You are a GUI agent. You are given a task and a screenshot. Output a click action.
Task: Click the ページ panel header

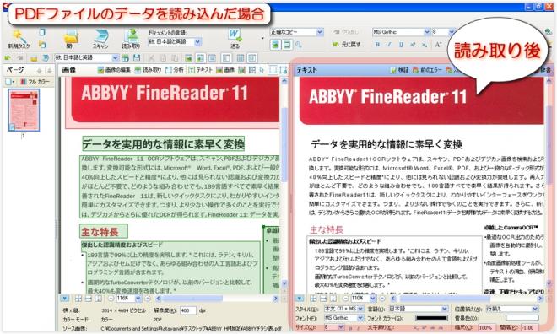pyautogui.click(x=15, y=70)
